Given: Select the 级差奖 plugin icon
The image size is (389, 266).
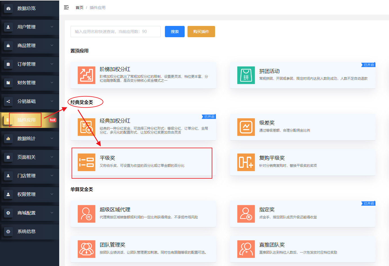Looking at the screenshot, I should (246, 127).
